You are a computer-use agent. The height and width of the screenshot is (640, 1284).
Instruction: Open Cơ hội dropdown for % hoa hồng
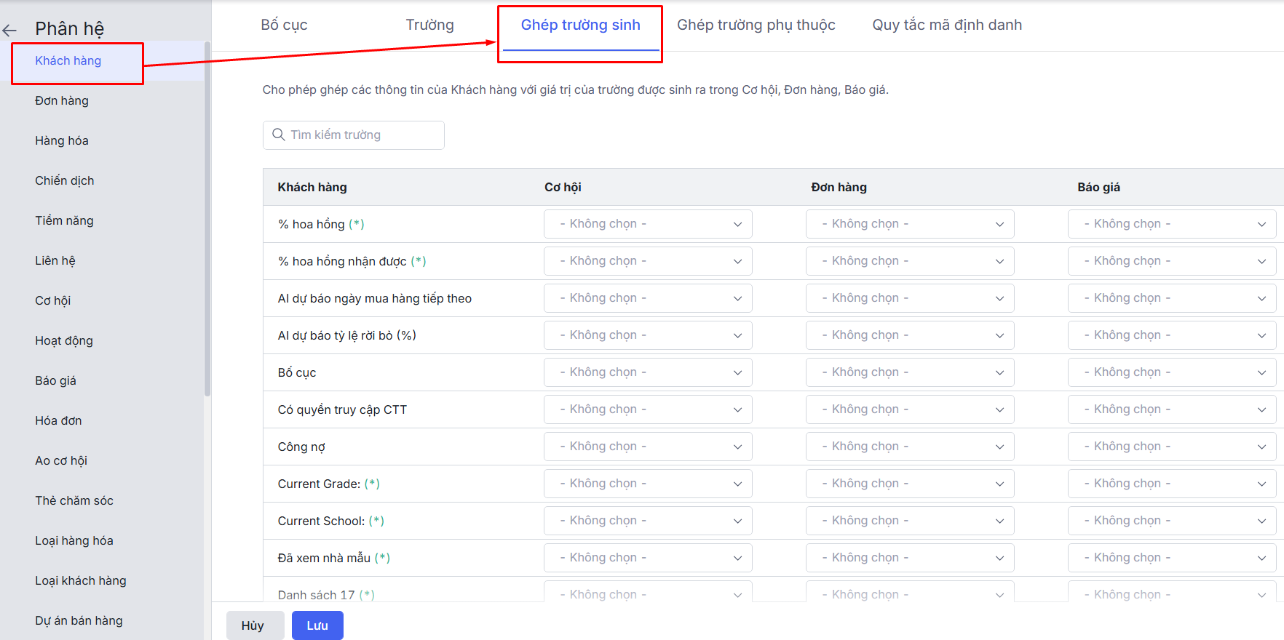[647, 224]
